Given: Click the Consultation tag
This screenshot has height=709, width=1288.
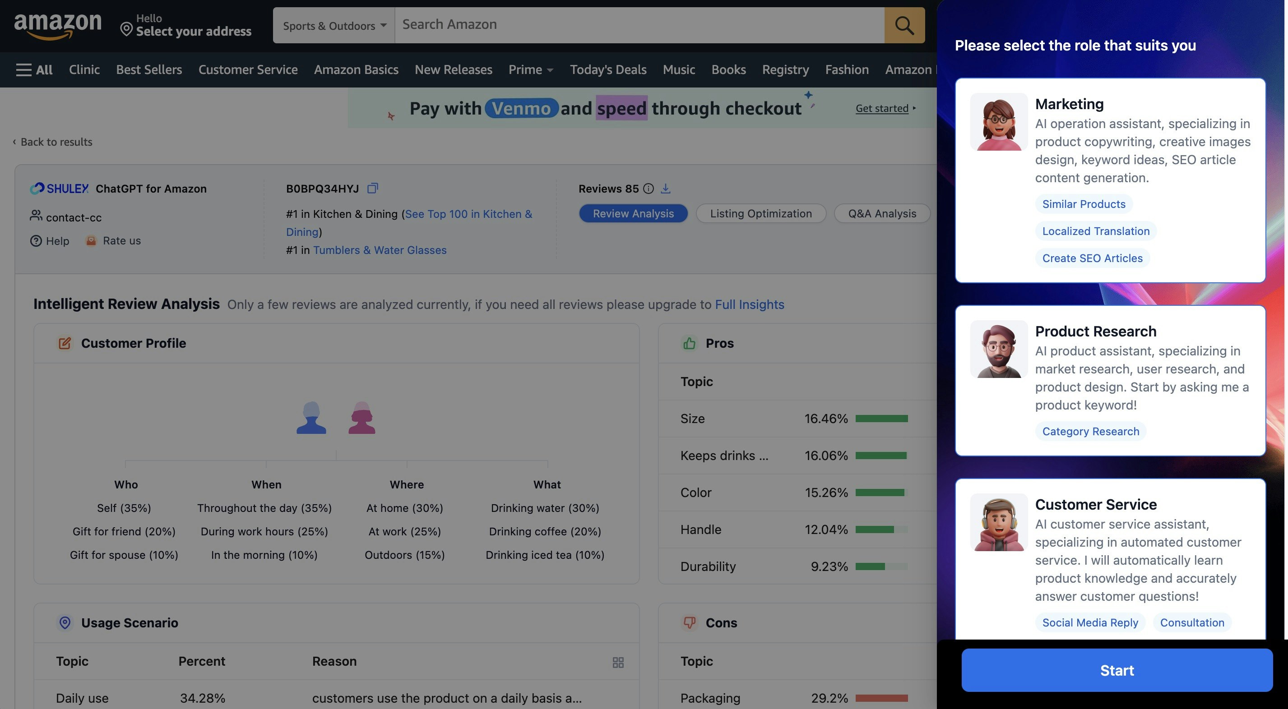Looking at the screenshot, I should pos(1192,622).
